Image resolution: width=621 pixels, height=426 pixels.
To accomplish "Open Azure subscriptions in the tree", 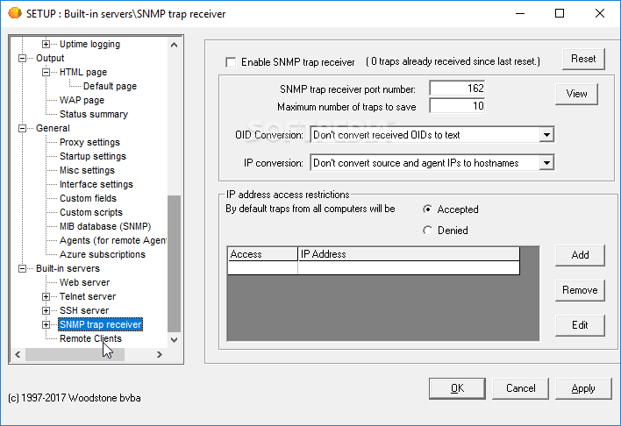I will [x=102, y=254].
